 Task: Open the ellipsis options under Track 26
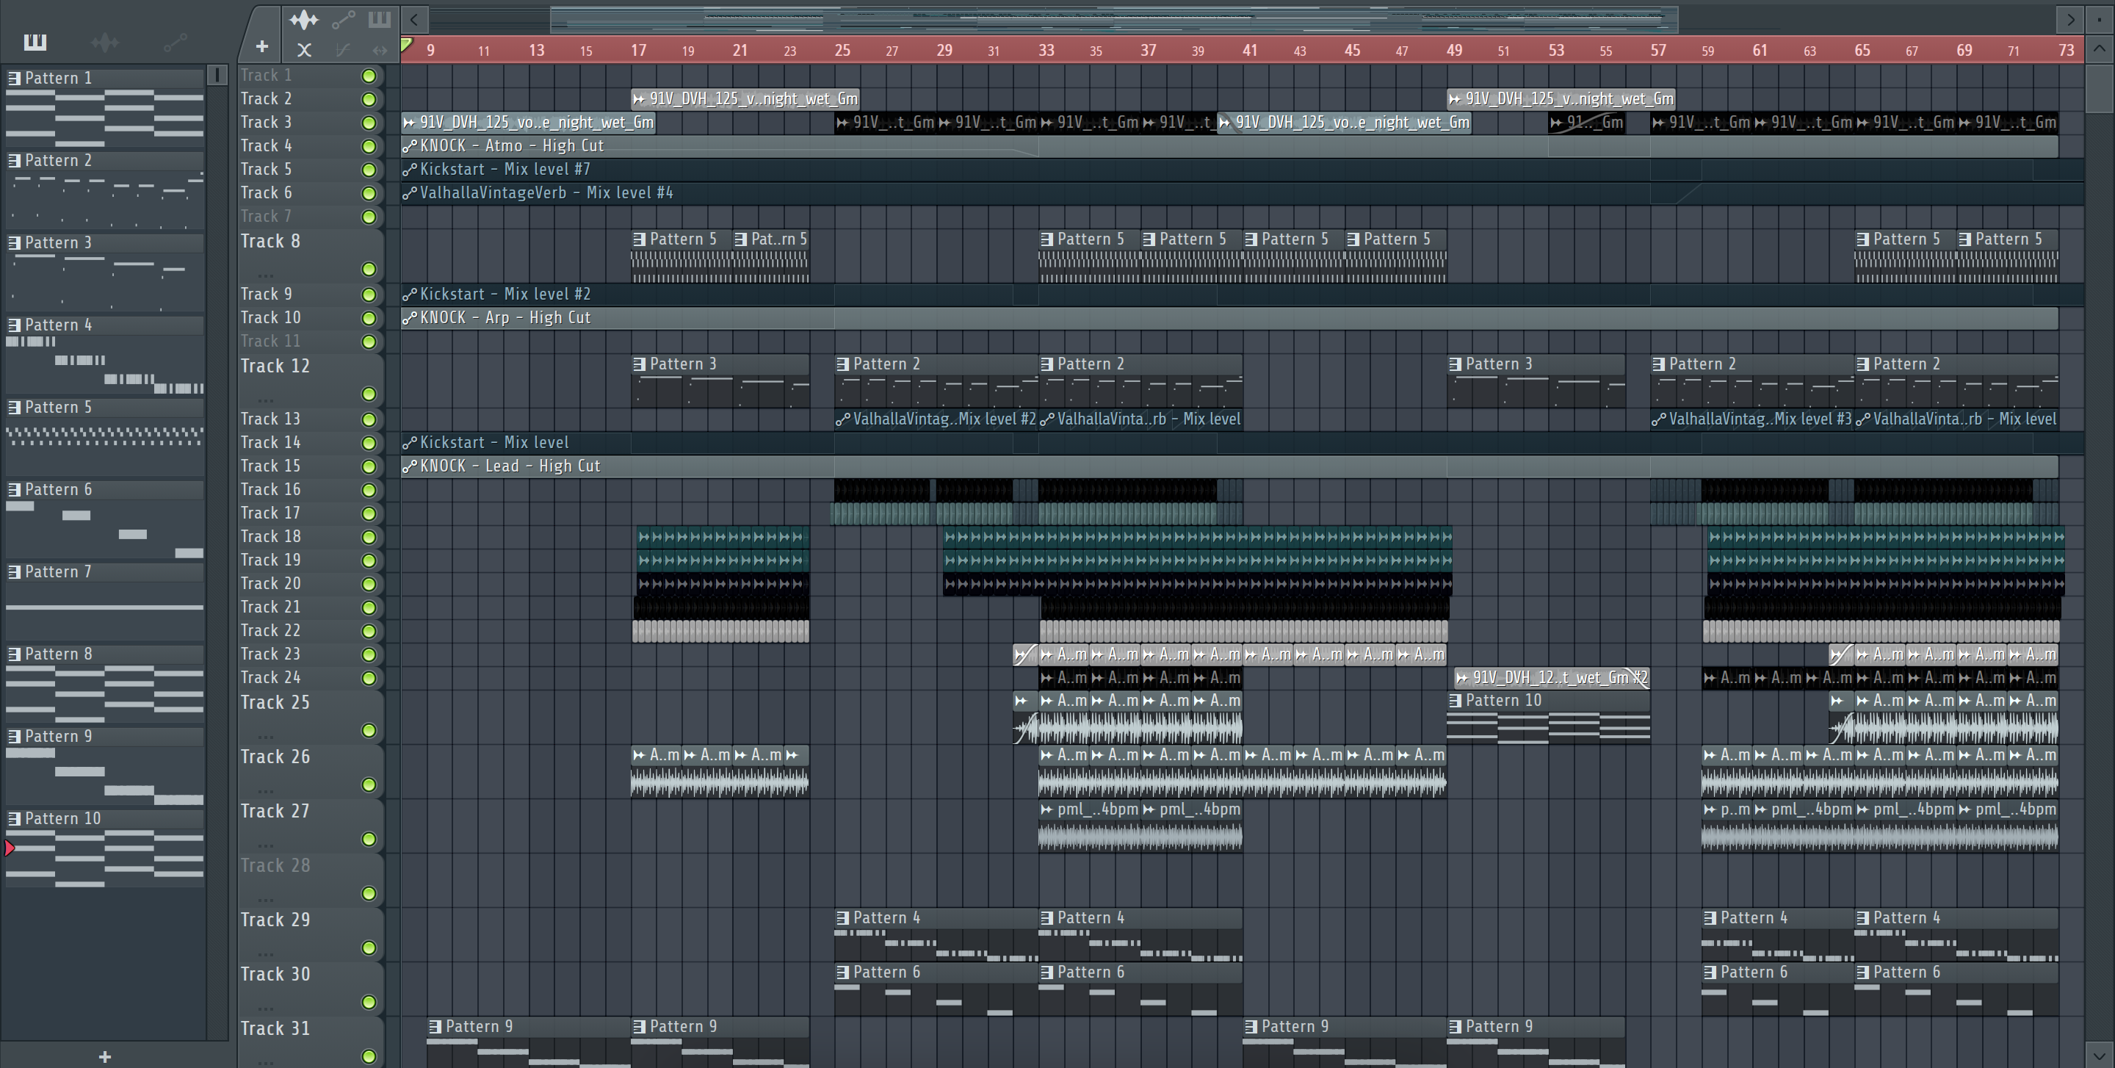[264, 790]
